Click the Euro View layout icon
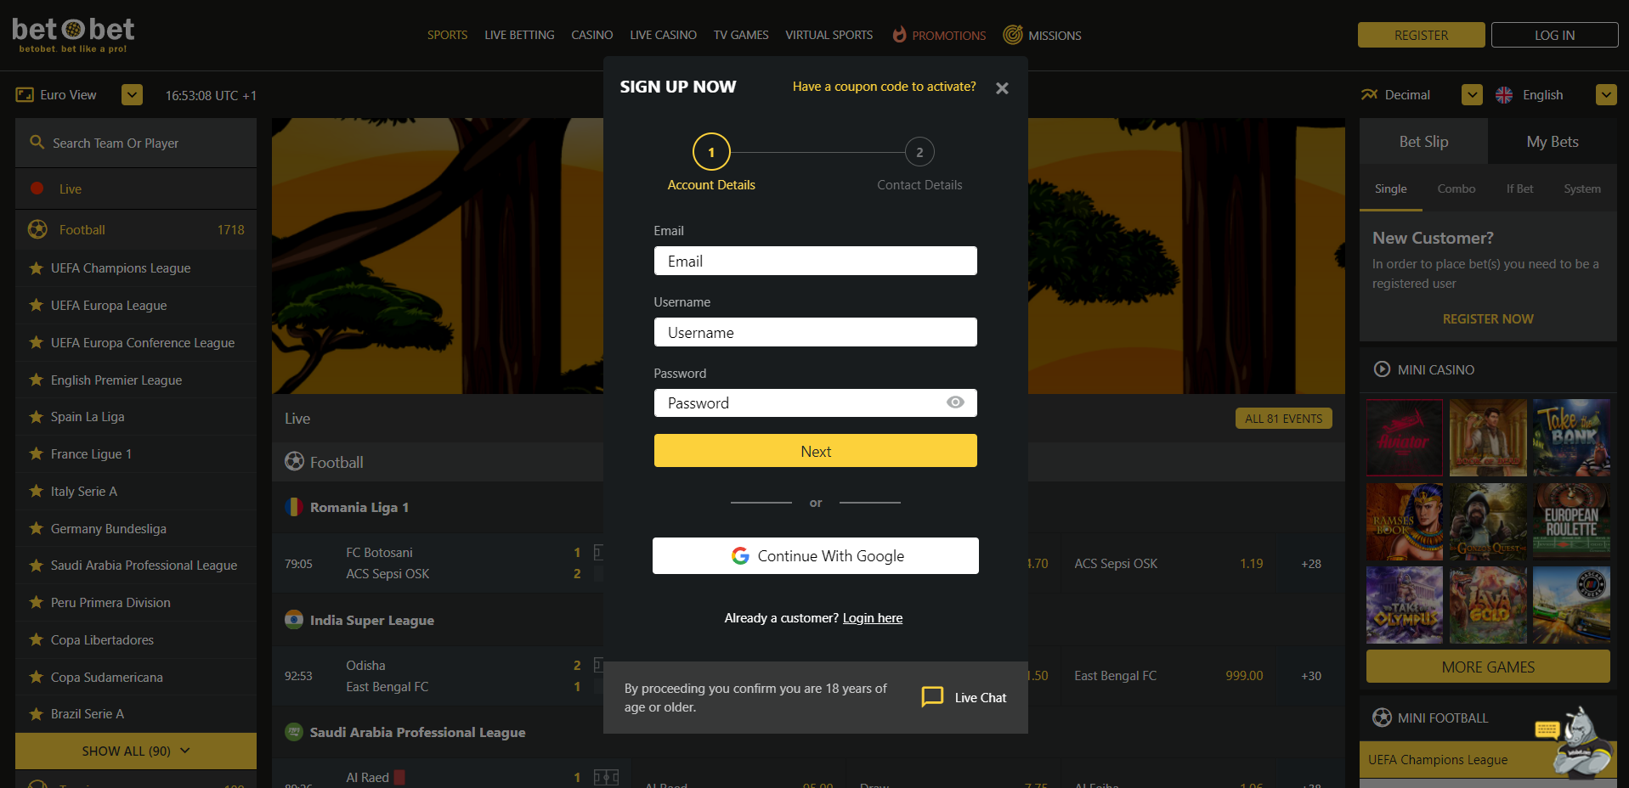The image size is (1629, 788). (25, 95)
